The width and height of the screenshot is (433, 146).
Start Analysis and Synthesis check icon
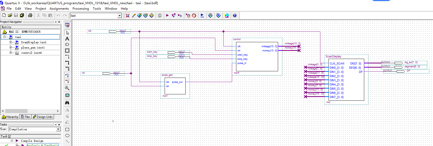click(174, 15)
